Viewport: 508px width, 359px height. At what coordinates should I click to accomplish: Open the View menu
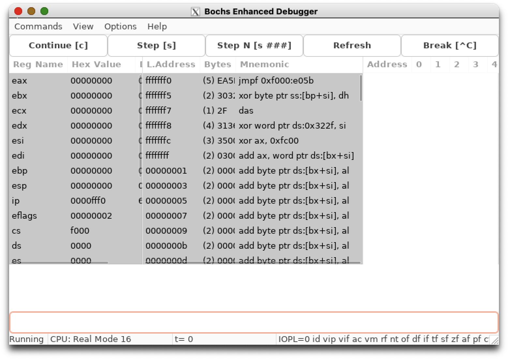coord(83,26)
